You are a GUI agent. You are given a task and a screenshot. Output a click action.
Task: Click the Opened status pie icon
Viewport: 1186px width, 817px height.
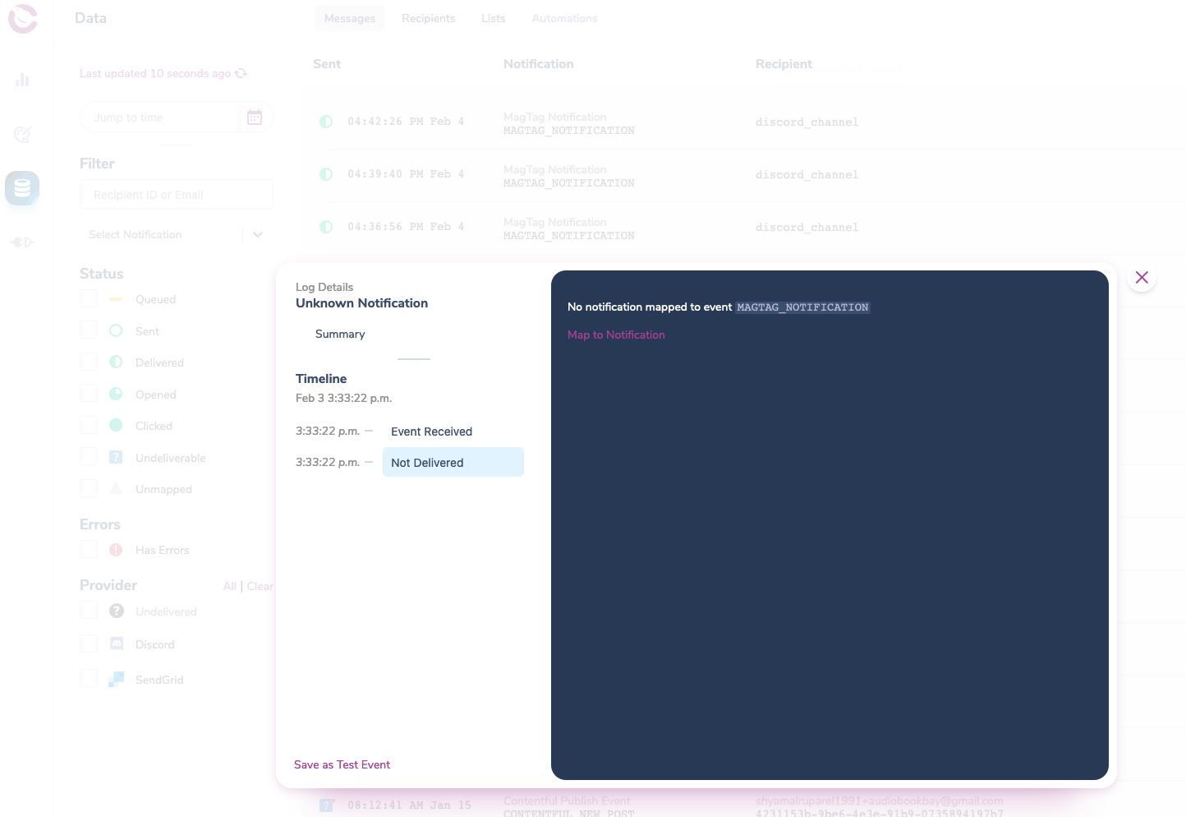(x=116, y=394)
